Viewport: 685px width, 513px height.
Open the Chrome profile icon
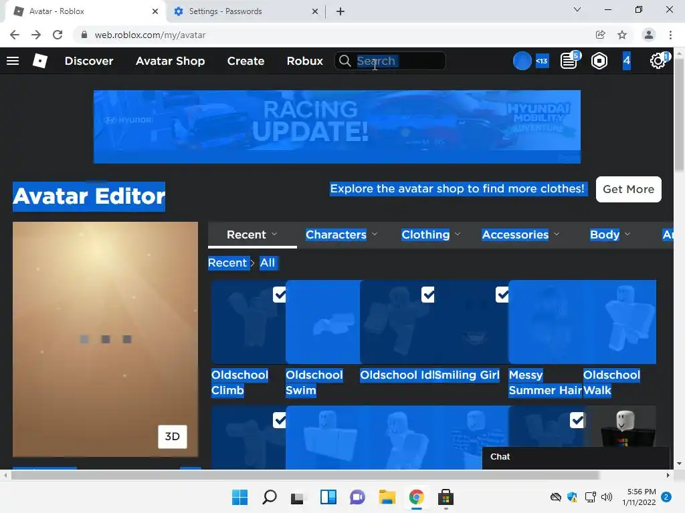[x=649, y=35]
